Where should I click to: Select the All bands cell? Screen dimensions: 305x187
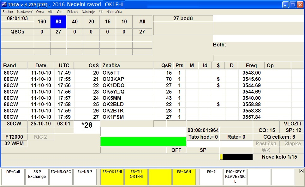142,21
